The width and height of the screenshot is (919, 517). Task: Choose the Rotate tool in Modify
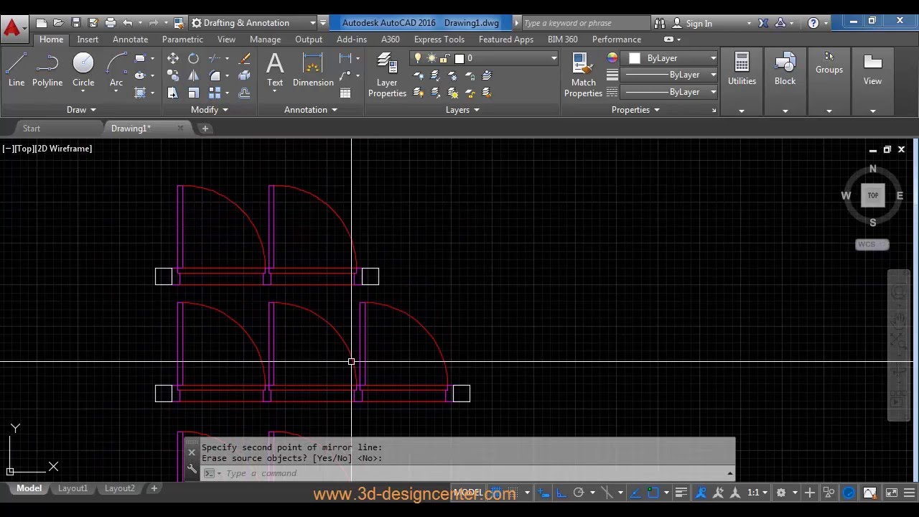click(194, 58)
